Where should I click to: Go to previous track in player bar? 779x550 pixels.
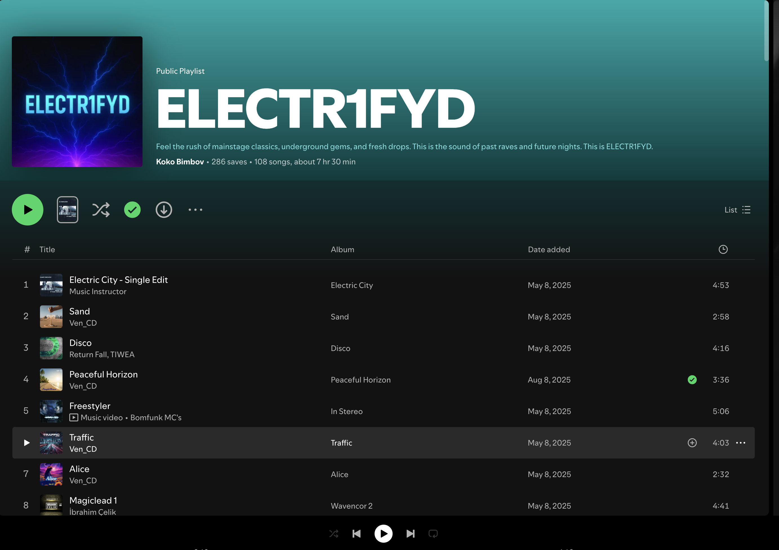356,534
